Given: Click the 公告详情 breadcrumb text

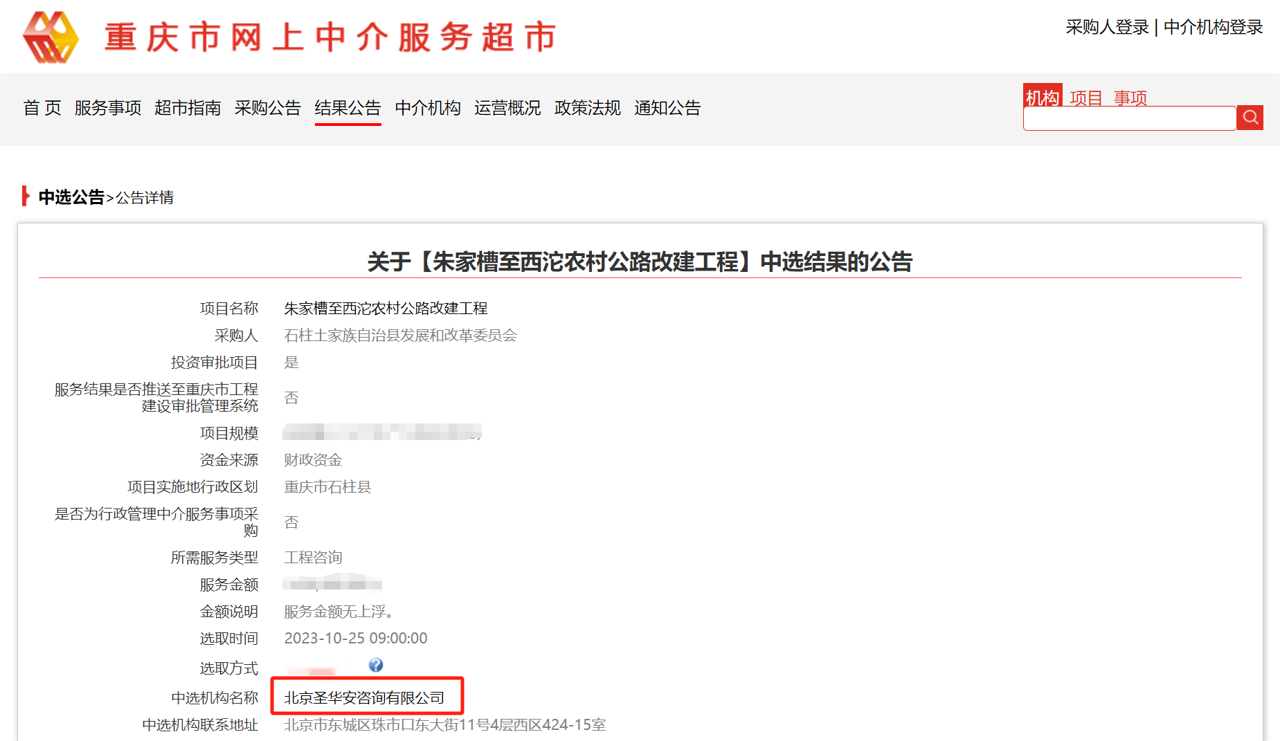Looking at the screenshot, I should pos(145,198).
